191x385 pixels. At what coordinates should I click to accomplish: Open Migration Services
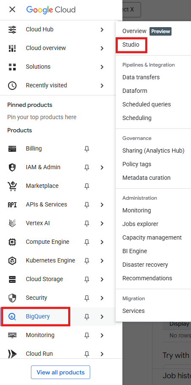click(x=133, y=311)
